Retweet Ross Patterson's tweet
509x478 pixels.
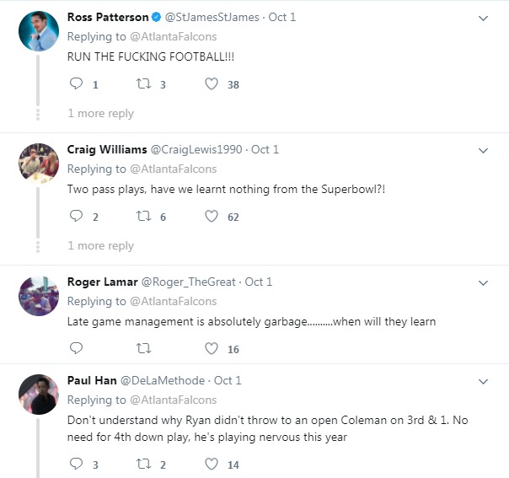coord(142,84)
